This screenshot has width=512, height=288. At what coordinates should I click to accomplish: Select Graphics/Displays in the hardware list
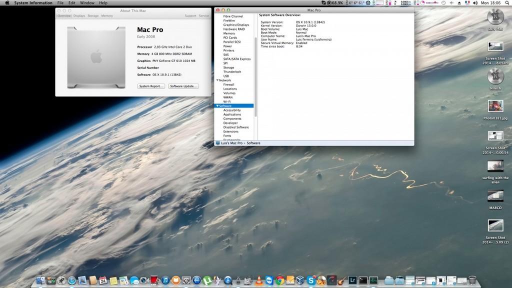coord(236,25)
